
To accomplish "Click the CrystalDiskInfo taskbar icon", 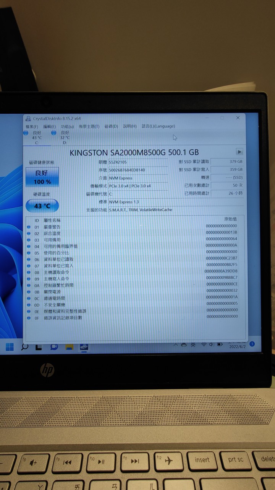I will tap(84, 347).
